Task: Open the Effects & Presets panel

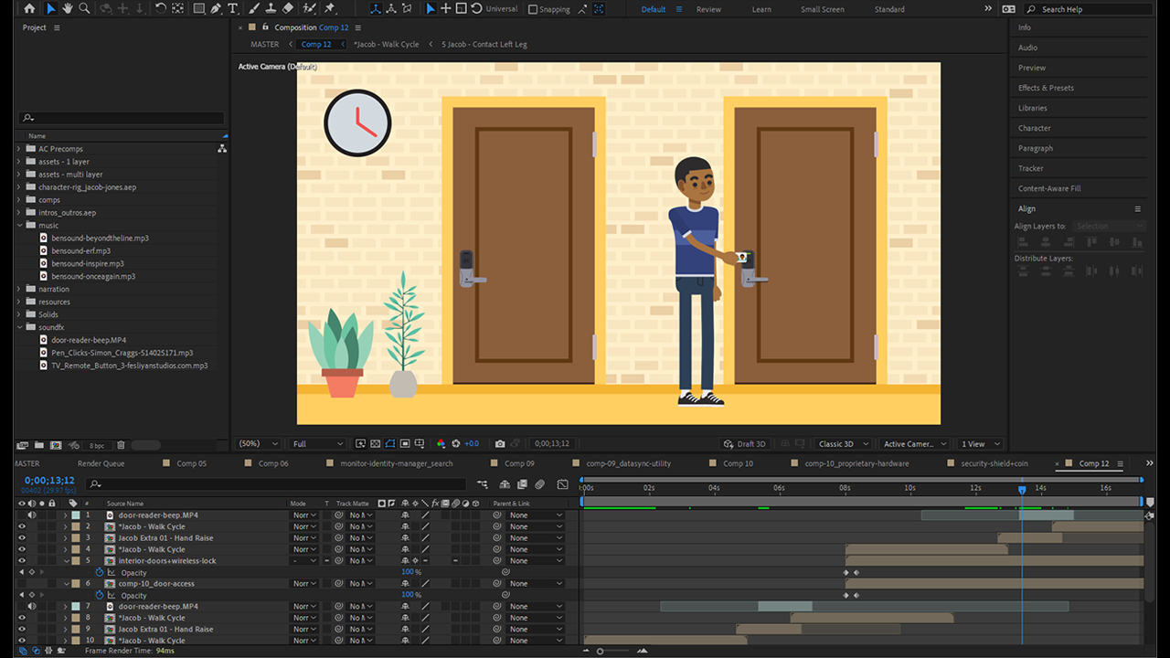Action: tap(1046, 88)
